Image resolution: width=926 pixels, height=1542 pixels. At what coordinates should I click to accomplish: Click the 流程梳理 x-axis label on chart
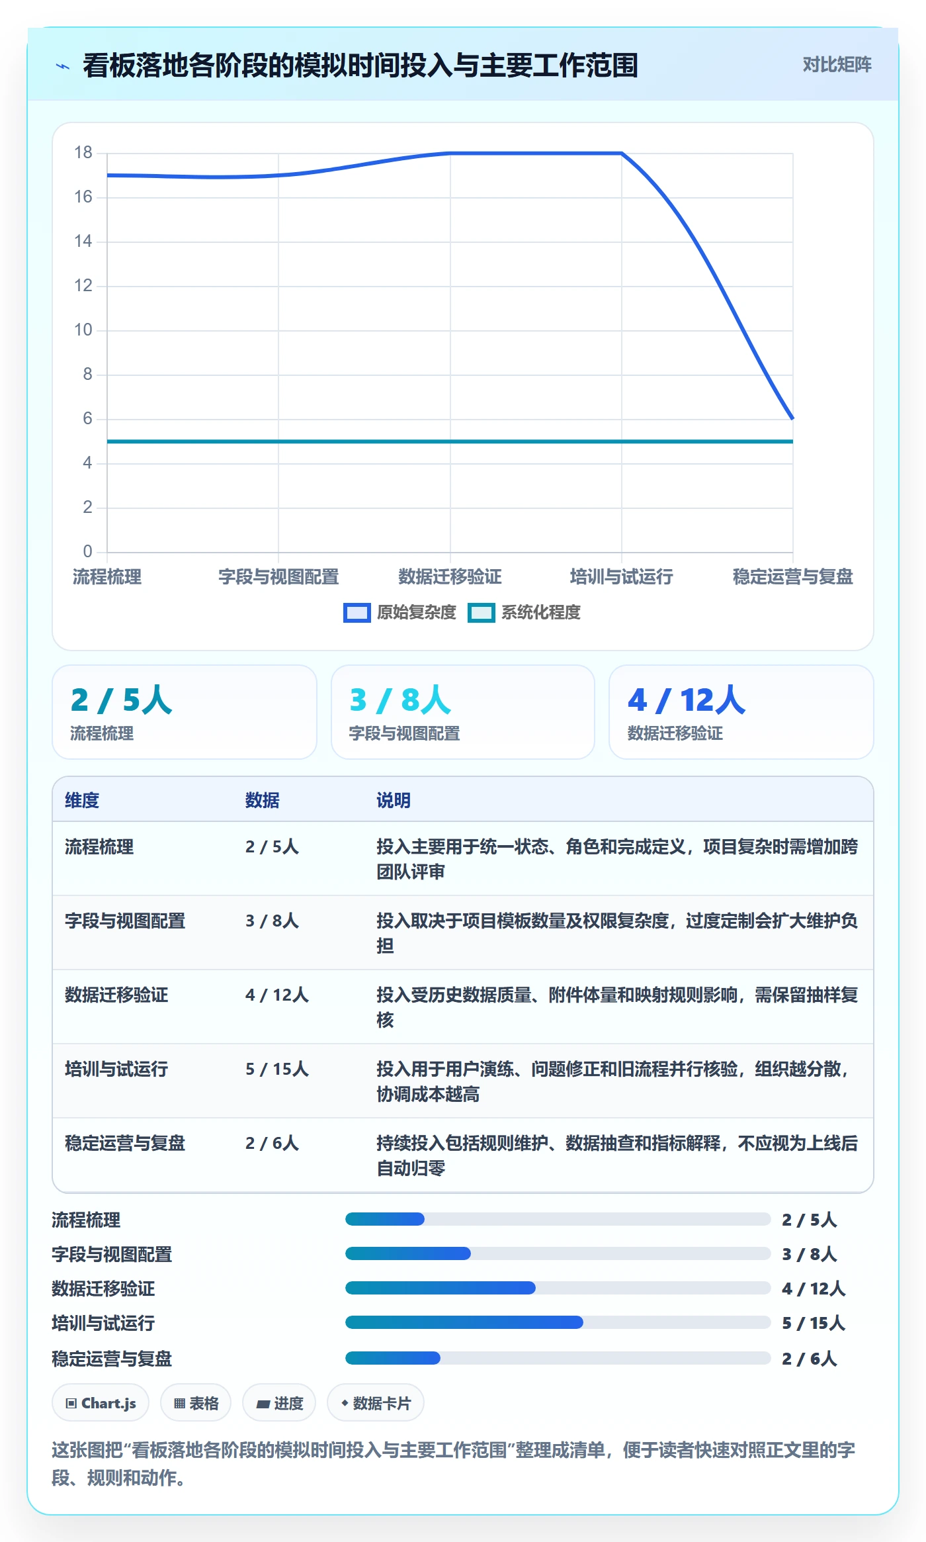107,576
